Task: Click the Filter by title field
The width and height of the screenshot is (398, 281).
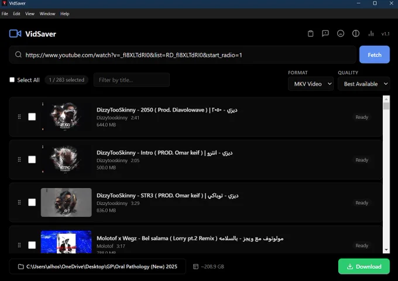Action: [132, 80]
